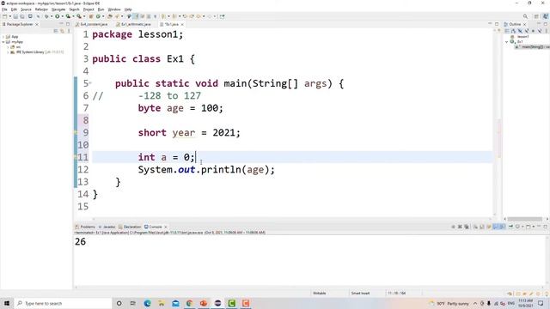Maximize the Package Explorer panel

68,24
